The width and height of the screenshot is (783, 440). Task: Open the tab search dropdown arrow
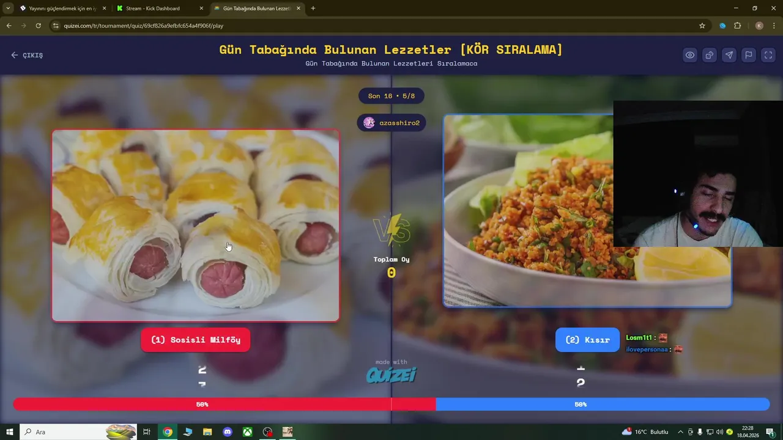(x=8, y=9)
